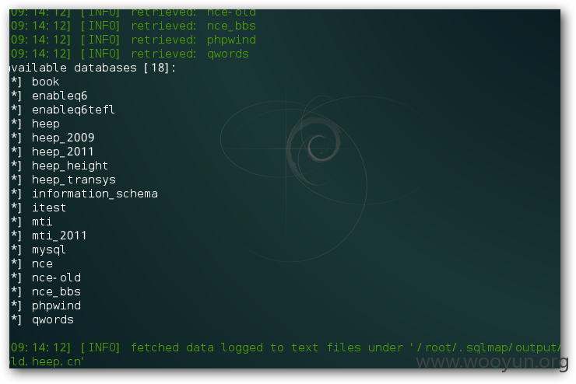The width and height of the screenshot is (576, 384).
Task: Click the 'nce' entry in the database list
Action: pos(42,264)
